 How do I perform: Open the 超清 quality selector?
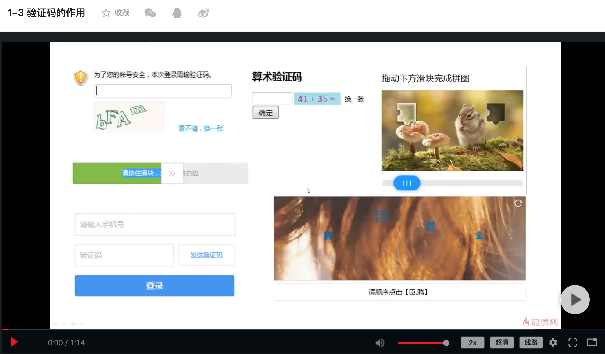[502, 342]
